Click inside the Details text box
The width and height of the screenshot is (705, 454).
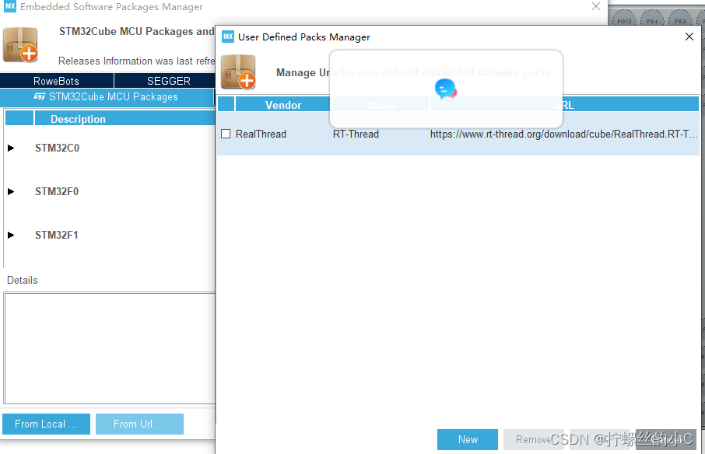(x=110, y=348)
